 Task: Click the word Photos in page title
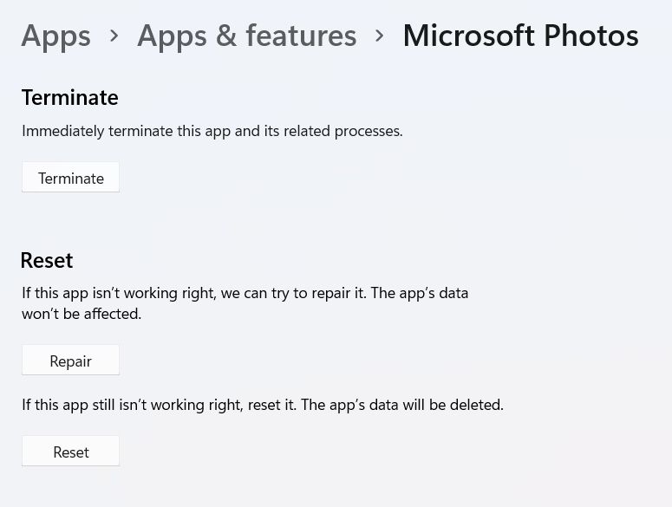click(590, 36)
